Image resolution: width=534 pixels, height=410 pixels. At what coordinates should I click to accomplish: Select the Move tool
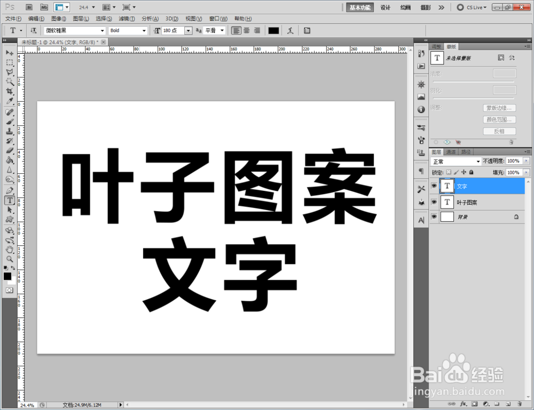[10, 53]
